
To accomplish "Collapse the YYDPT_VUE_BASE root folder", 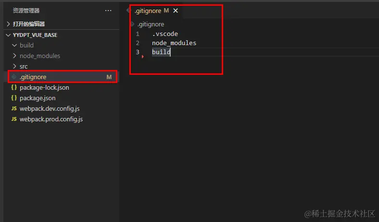I will point(8,35).
